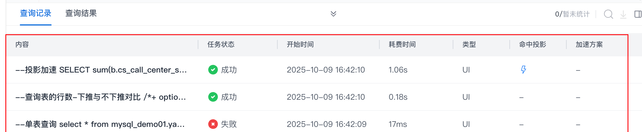Click the 0/暂未统计 statistics text
Viewport: 642px width, 132px height.
pyautogui.click(x=572, y=14)
